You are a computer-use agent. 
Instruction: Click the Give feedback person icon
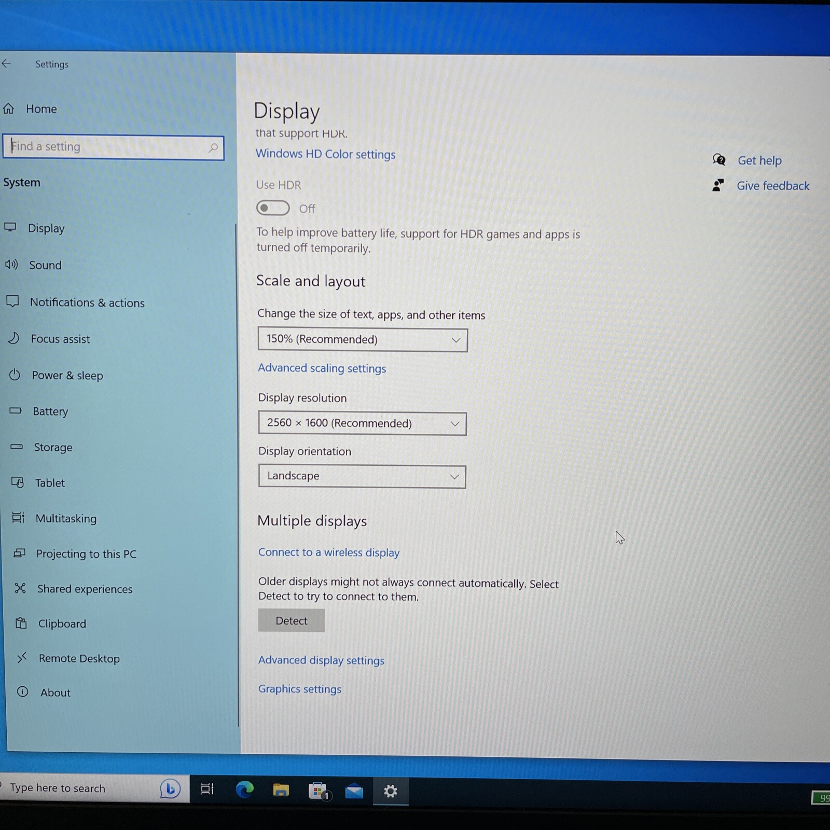point(718,185)
